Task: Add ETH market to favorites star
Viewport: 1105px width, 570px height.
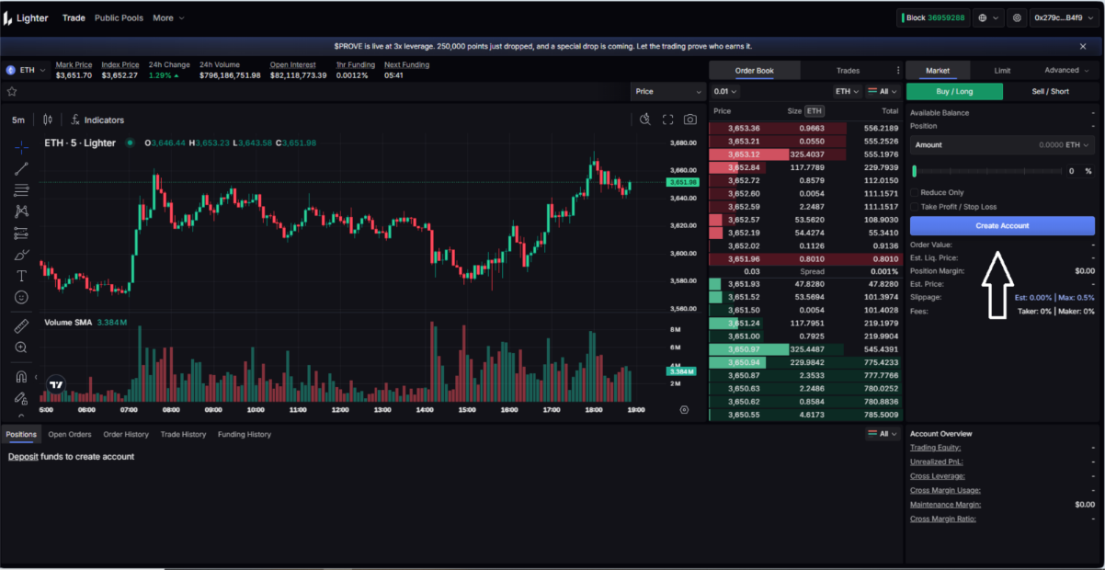Action: coord(12,92)
